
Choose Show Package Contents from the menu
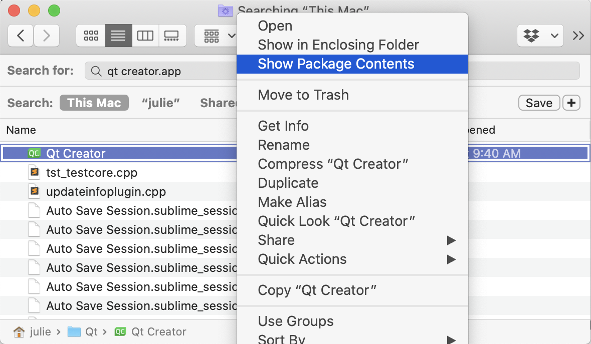point(336,64)
